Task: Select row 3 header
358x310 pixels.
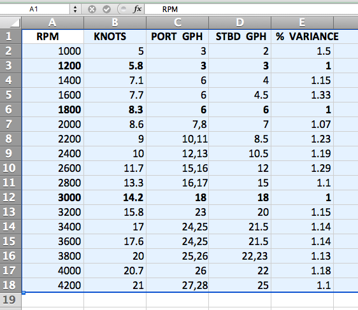Action: point(10,66)
